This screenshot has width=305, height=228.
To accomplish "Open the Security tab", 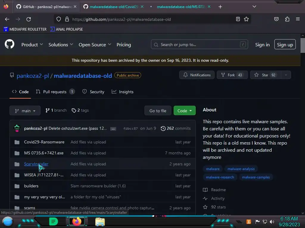I will click(x=93, y=92).
